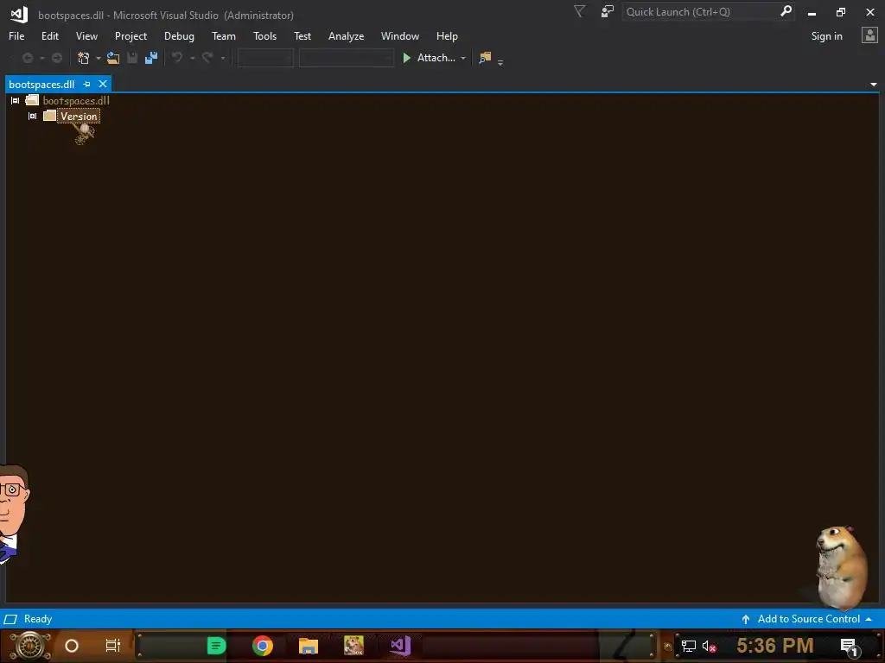
Task: Click the Sign in link
Action: click(x=826, y=36)
